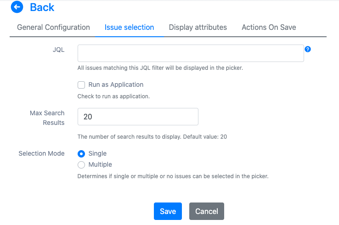Image resolution: width=339 pixels, height=225 pixels.
Task: Click the 'Max Search Results' label
Action: 47,118
